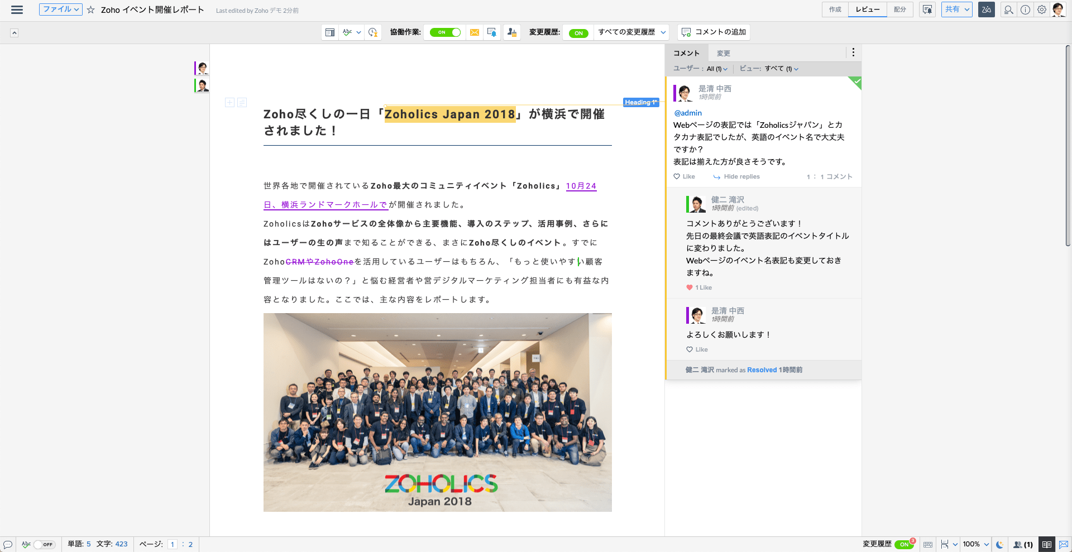Toggle the 1 Like heart on 健二 滝沢 reply

pos(699,287)
